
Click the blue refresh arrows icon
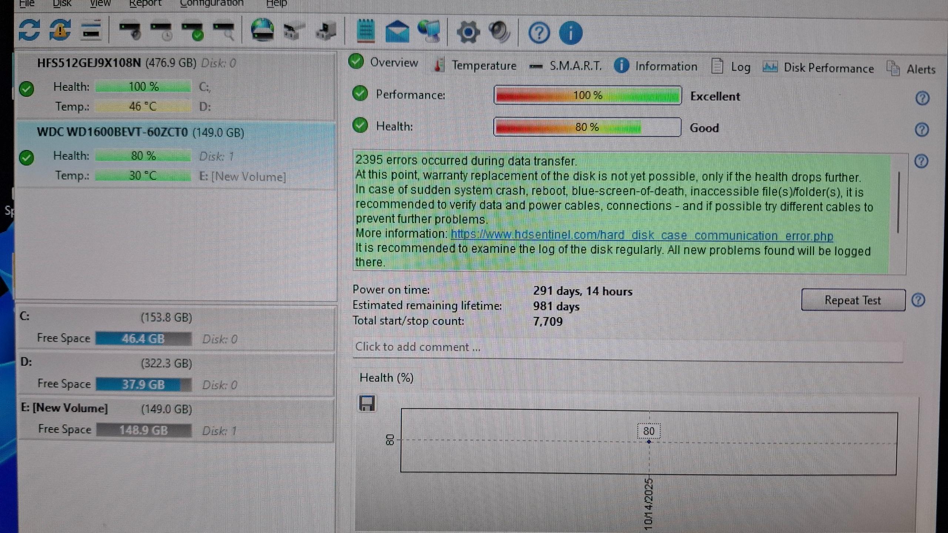click(x=29, y=30)
